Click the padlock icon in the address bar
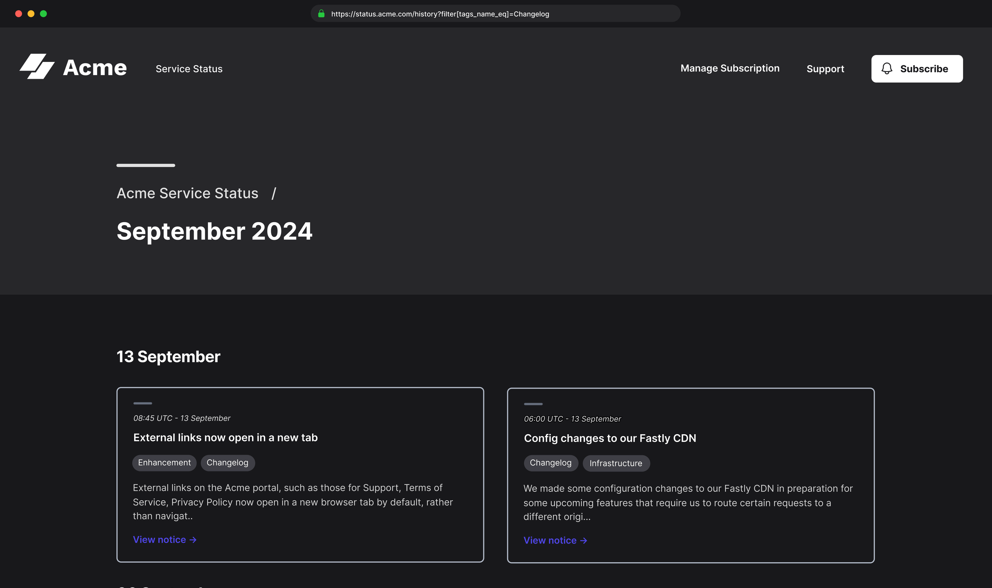 coord(321,13)
